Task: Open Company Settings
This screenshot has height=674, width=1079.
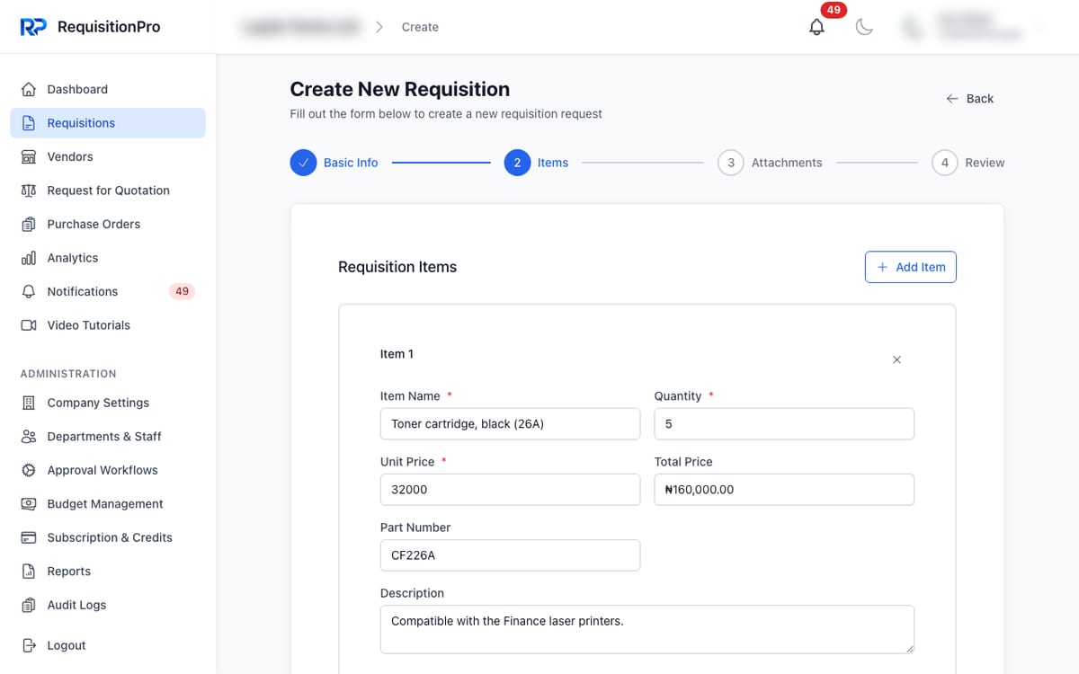Action: [x=108, y=404]
